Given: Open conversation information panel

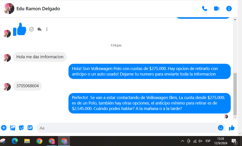Looking at the screenshot, I should 229,8.
